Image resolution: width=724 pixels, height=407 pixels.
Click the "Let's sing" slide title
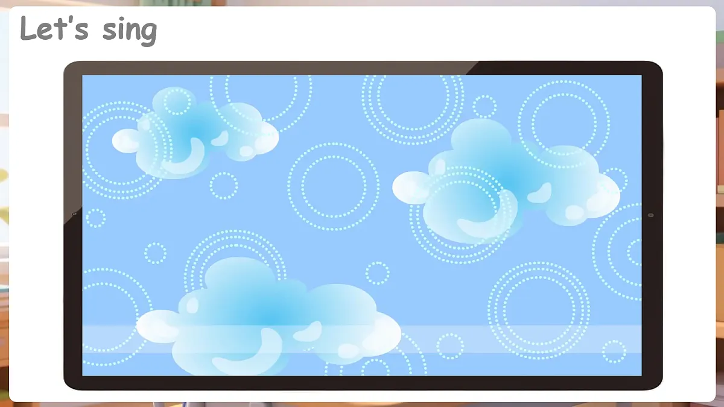(89, 30)
